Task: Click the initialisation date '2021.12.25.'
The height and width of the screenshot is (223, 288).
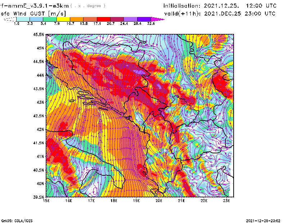Action: (x=222, y=6)
